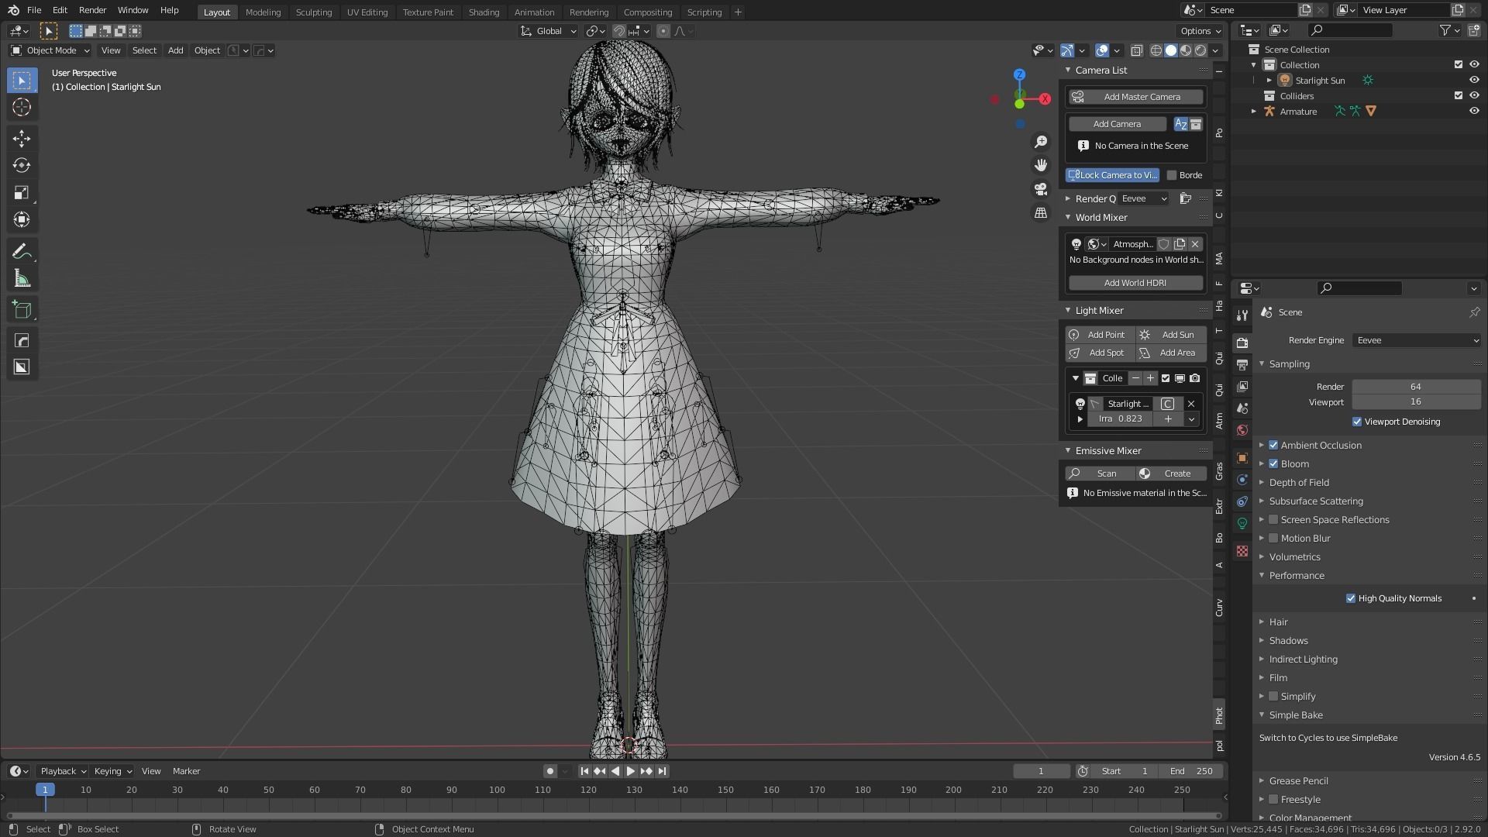Exclude Colliders collection via checkbox
The height and width of the screenshot is (837, 1488).
1459,95
